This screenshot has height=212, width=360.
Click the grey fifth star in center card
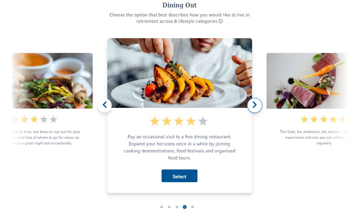point(203,121)
